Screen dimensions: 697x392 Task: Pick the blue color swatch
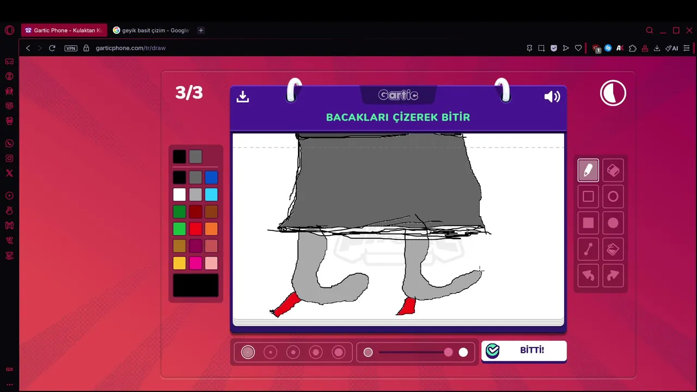point(211,177)
